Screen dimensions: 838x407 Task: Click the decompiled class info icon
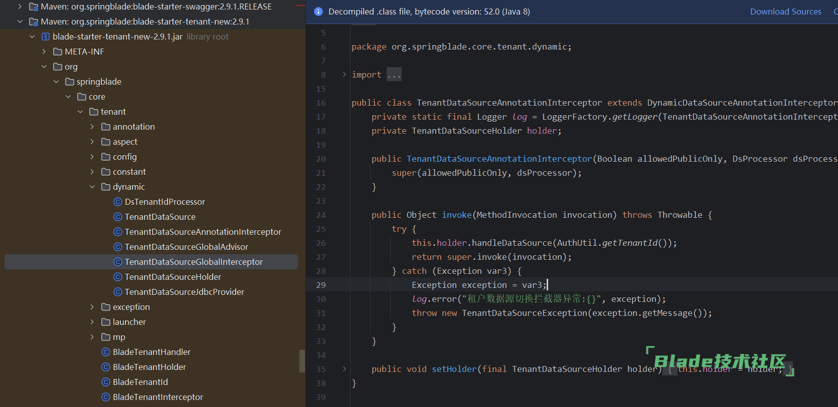[318, 12]
